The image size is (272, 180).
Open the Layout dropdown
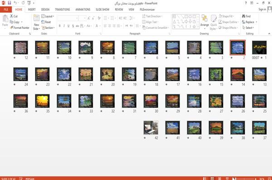(x=48, y=16)
